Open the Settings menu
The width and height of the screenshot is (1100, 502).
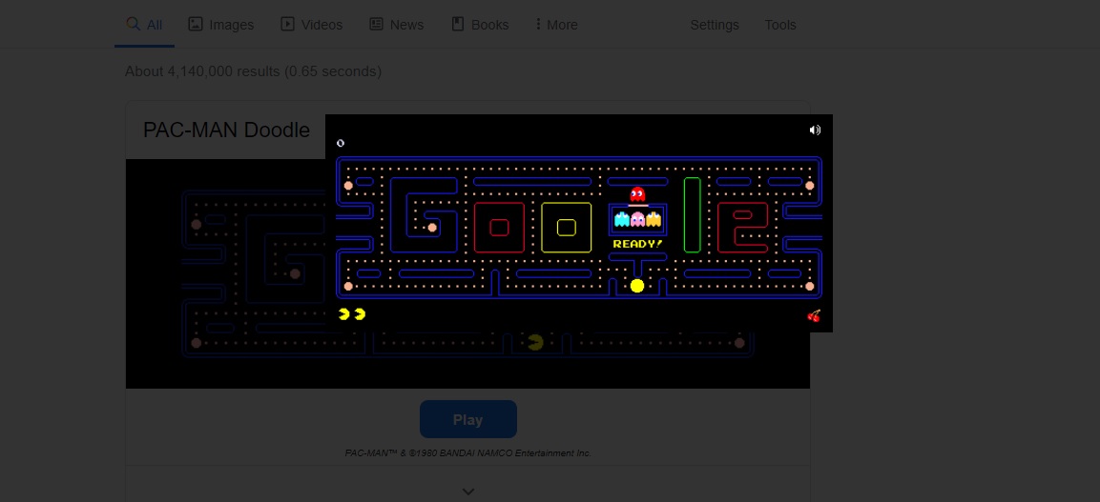(715, 25)
